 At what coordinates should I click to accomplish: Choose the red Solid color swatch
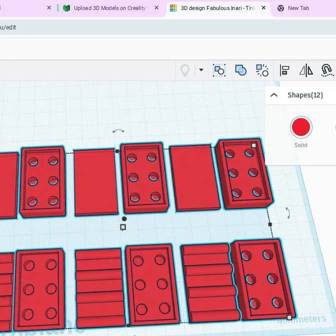(x=301, y=127)
